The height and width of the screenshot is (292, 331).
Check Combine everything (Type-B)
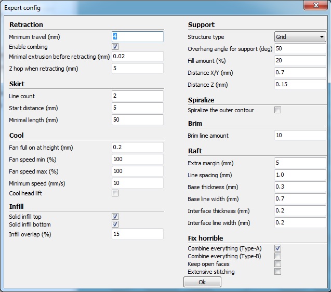[278, 256]
